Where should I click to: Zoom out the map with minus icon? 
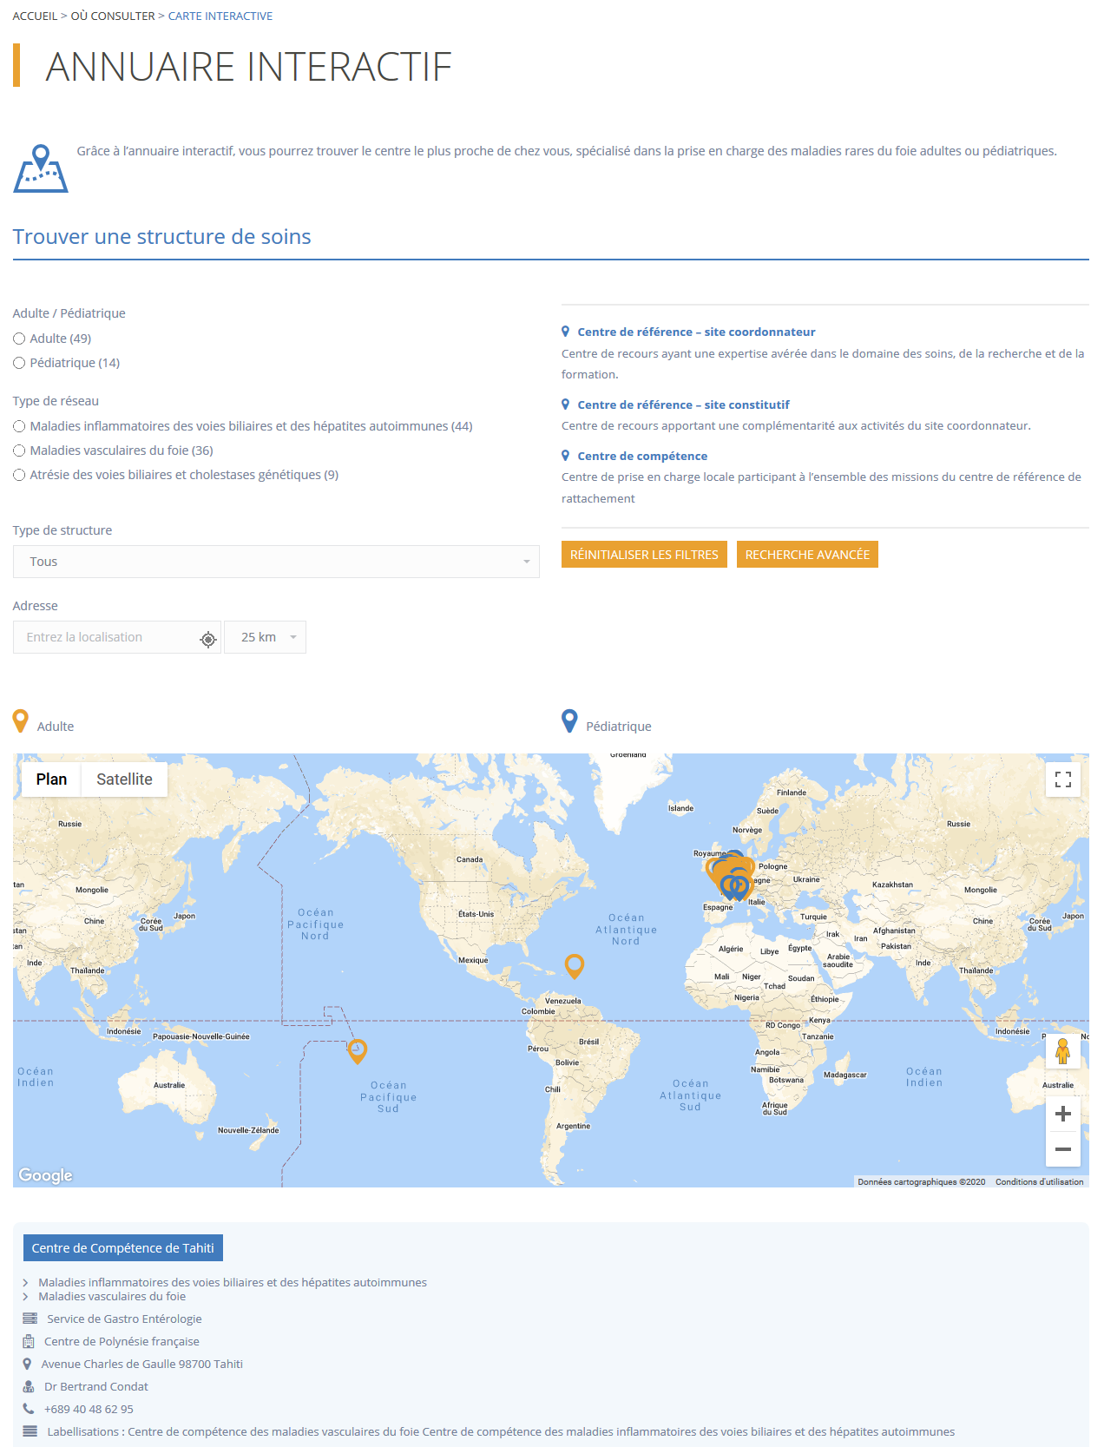point(1062,1149)
